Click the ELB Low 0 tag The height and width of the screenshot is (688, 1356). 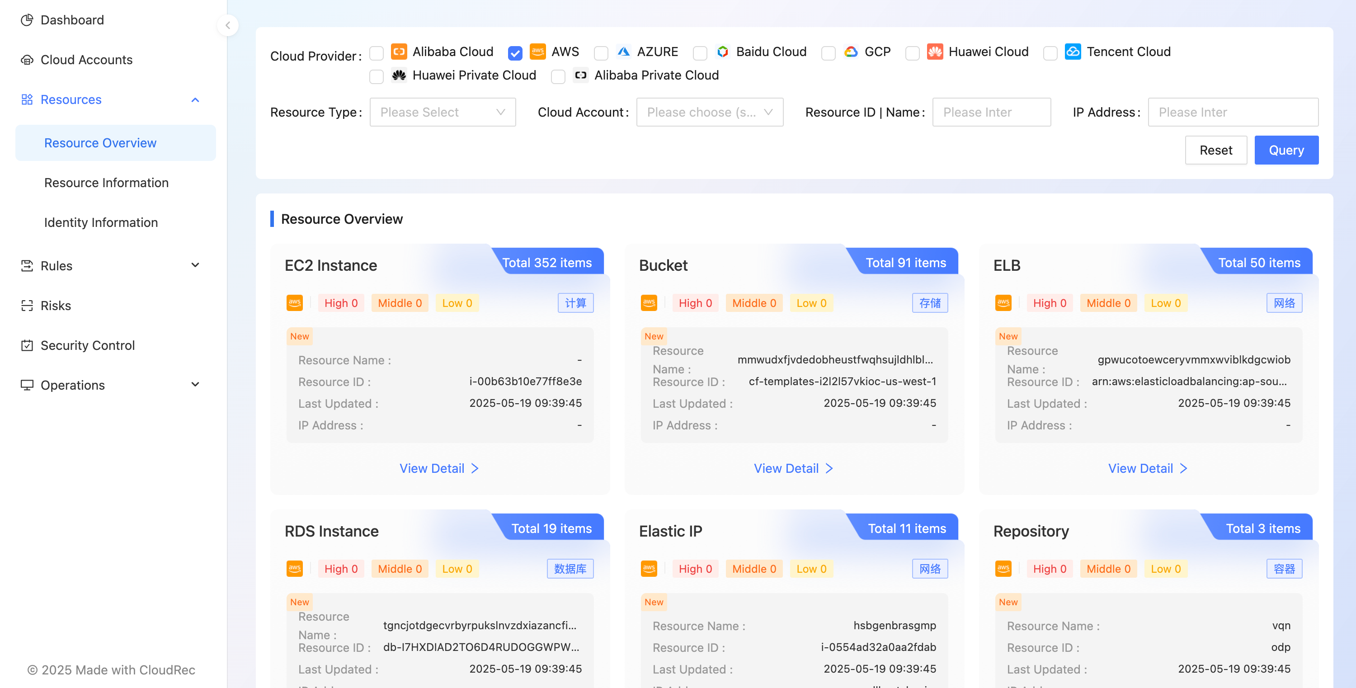1165,303
